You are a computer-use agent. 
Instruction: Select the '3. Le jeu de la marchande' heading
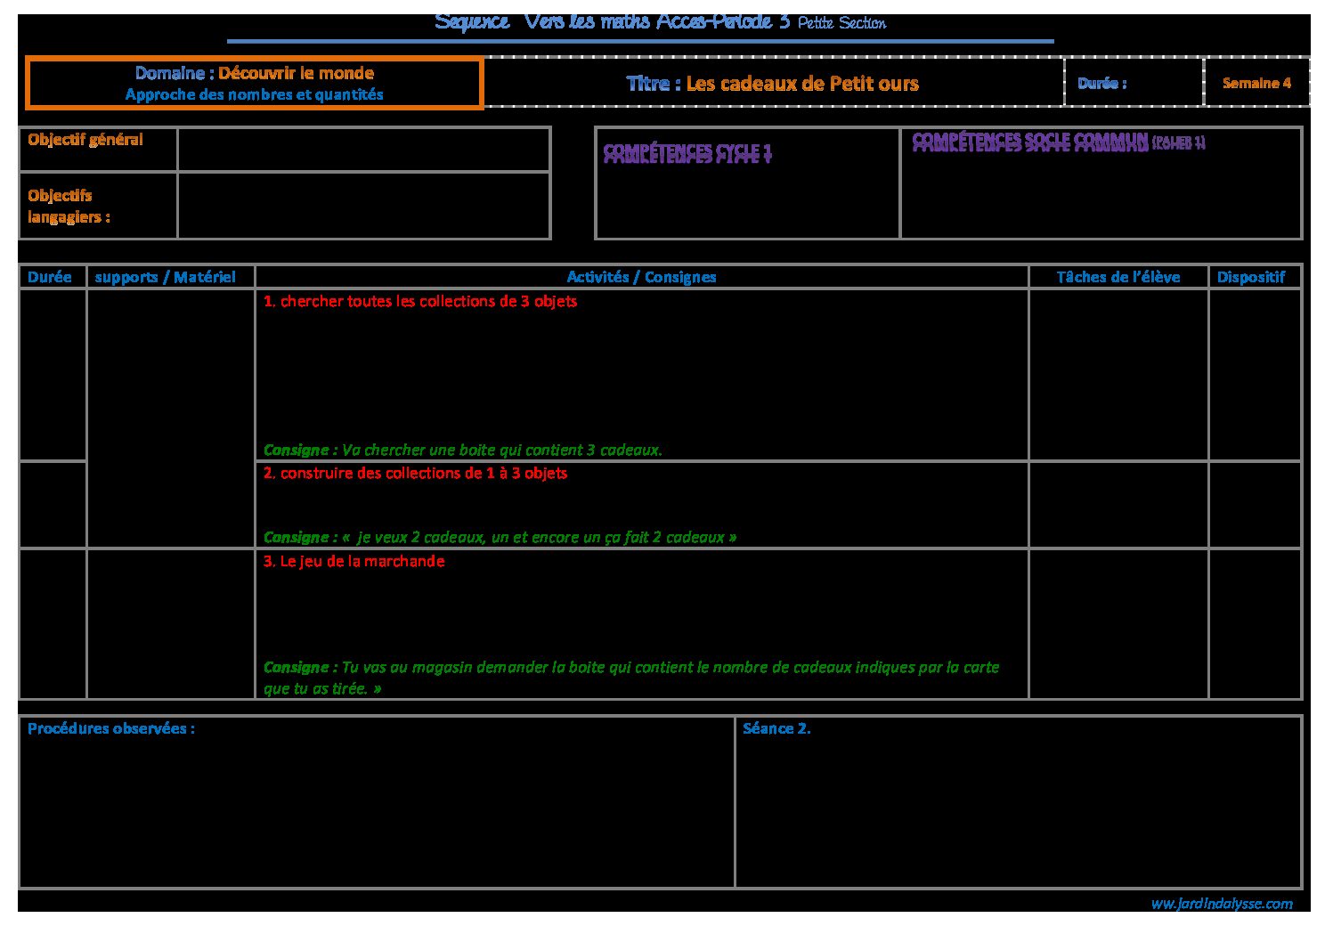pyautogui.click(x=354, y=561)
